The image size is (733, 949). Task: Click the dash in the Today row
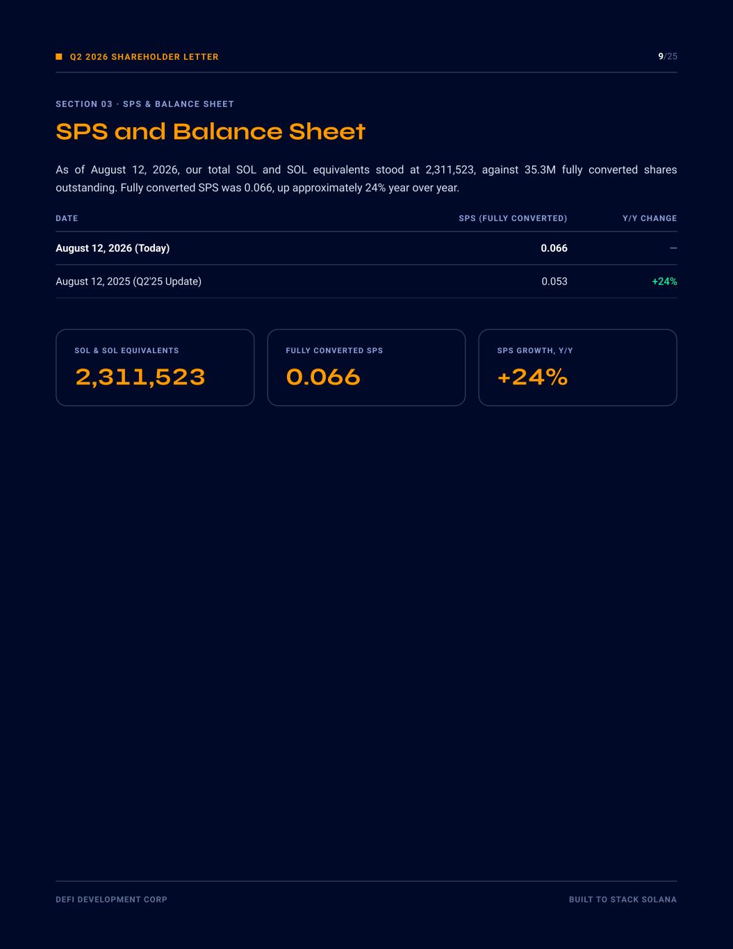tap(673, 248)
